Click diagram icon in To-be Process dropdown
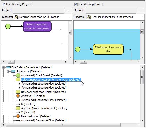The height and width of the screenshot is (128, 146). 89,17
